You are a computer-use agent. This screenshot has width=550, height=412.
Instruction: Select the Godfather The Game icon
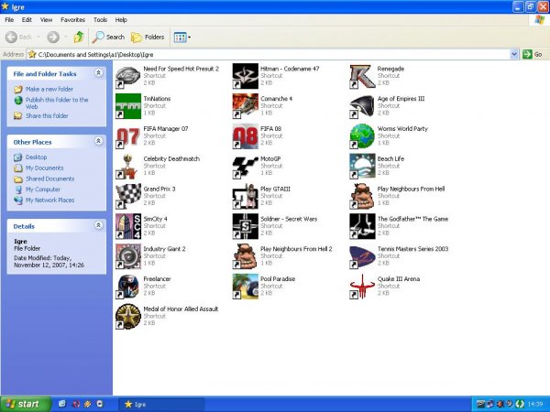pyautogui.click(x=362, y=226)
